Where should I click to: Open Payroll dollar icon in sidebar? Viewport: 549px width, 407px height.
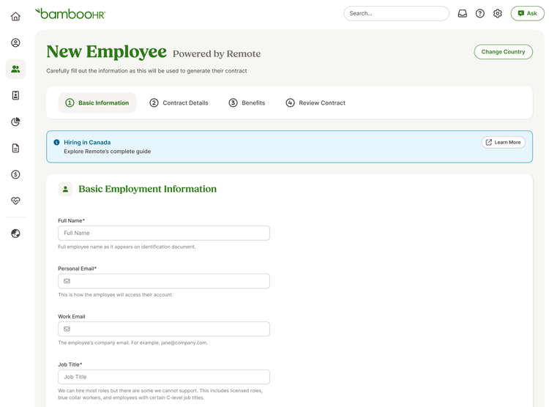15,174
